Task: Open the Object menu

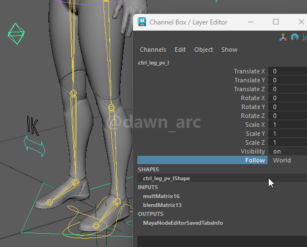Action: point(204,50)
